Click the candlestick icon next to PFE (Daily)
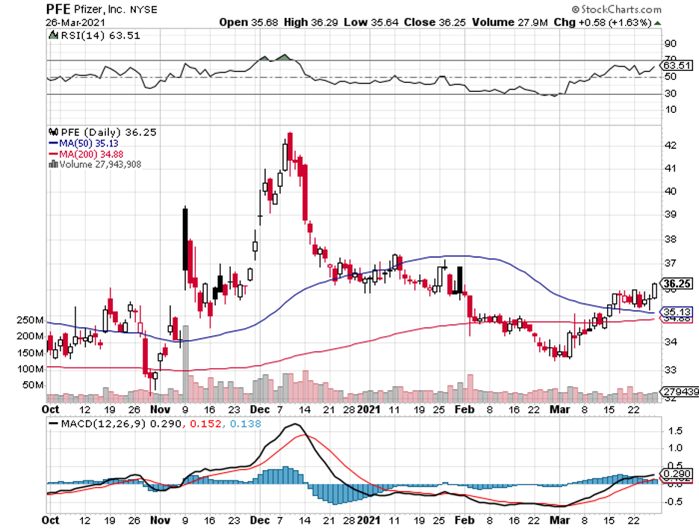Image resolution: width=699 pixels, height=529 pixels. coord(54,132)
